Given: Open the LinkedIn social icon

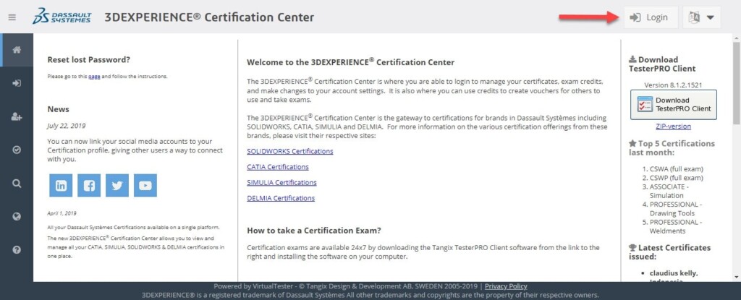Looking at the screenshot, I should (61, 186).
